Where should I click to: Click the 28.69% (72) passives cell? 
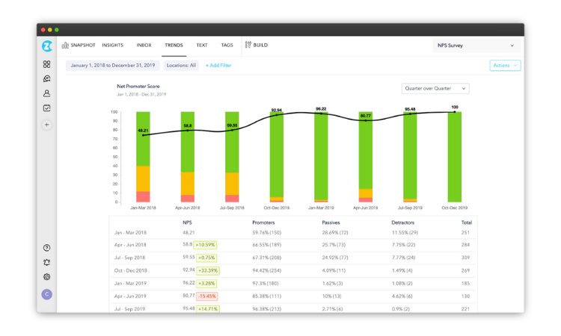[335, 232]
